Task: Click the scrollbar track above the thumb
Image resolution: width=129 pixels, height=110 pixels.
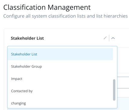Action: [114, 63]
